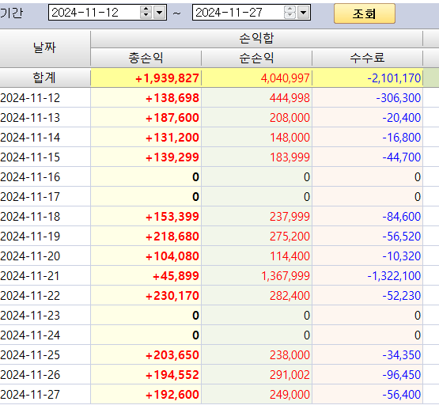Screen dimensions: 439x409
Task: Select the 2024-11-12 date row
Action: coord(45,97)
